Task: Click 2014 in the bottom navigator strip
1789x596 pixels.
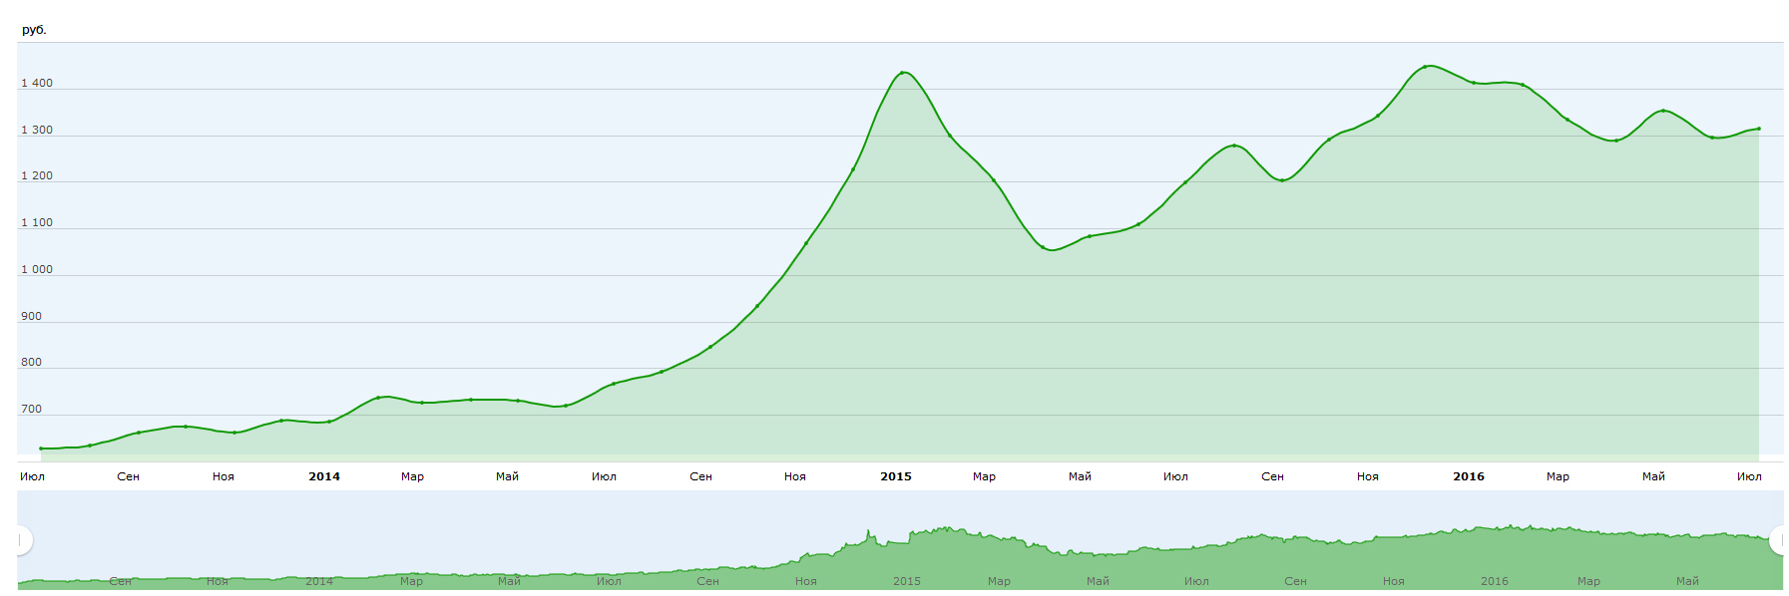Action: [x=319, y=581]
